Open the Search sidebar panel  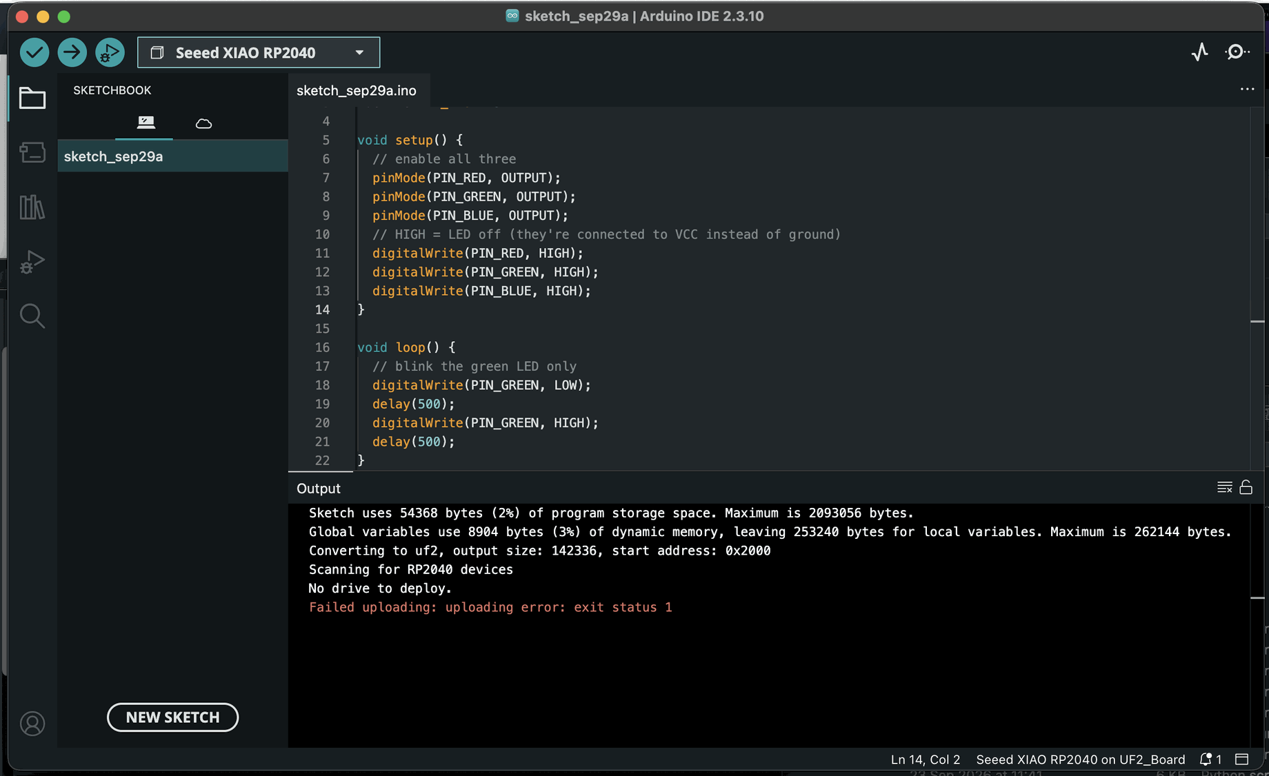(32, 316)
